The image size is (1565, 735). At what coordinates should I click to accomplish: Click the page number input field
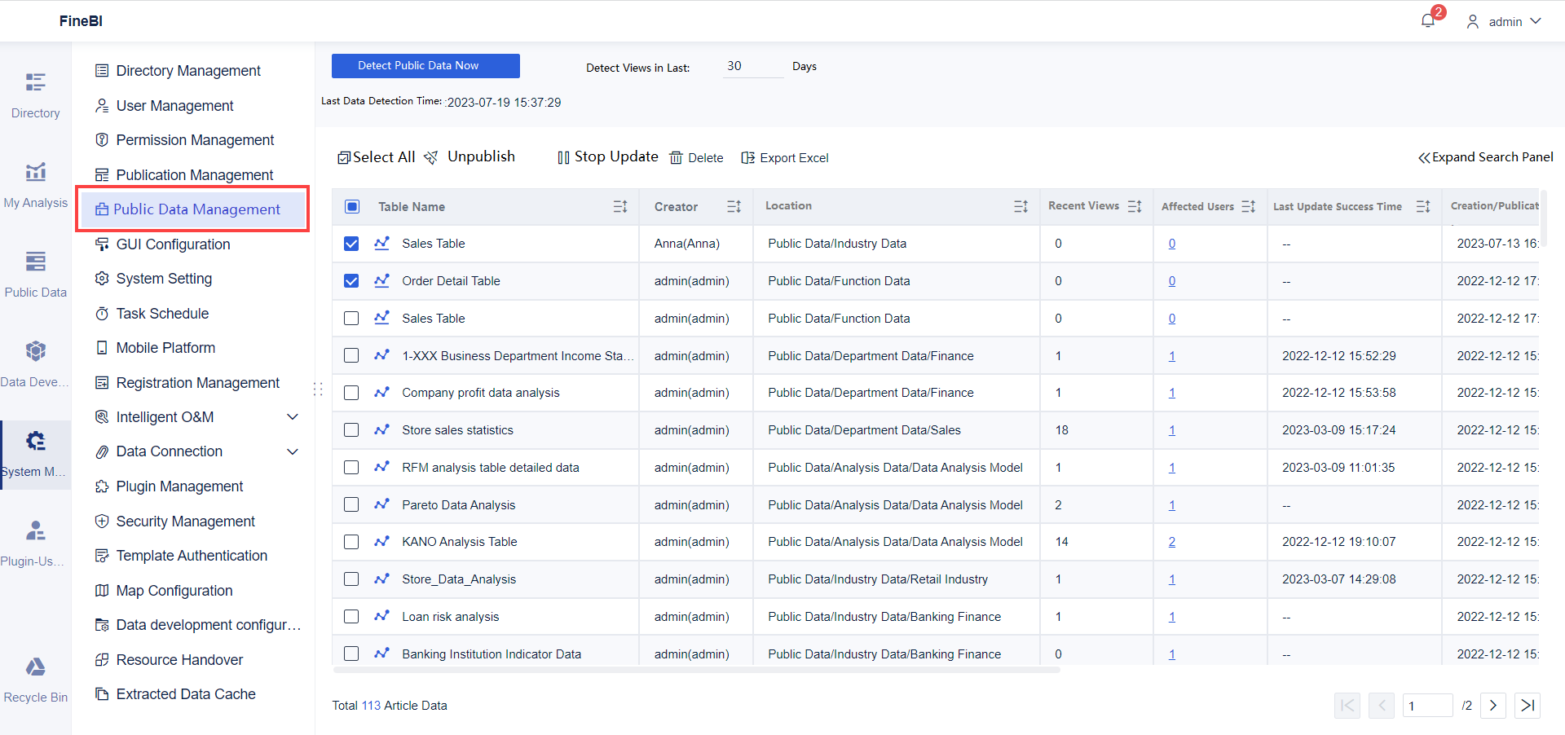pyautogui.click(x=1428, y=705)
